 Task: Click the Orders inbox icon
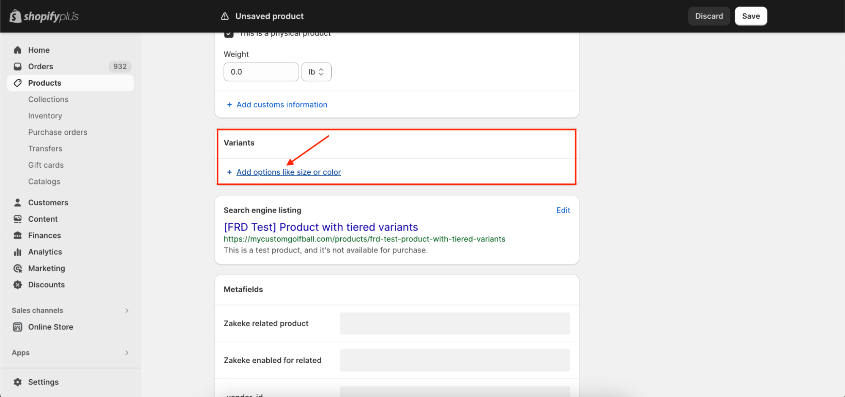(x=17, y=66)
